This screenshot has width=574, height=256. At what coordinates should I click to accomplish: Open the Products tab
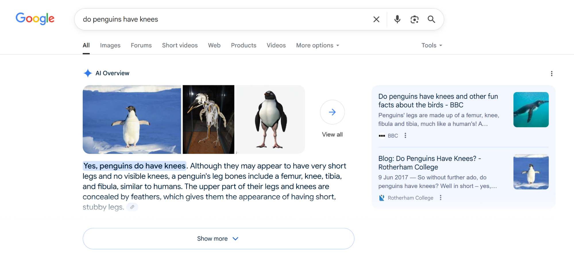[243, 45]
